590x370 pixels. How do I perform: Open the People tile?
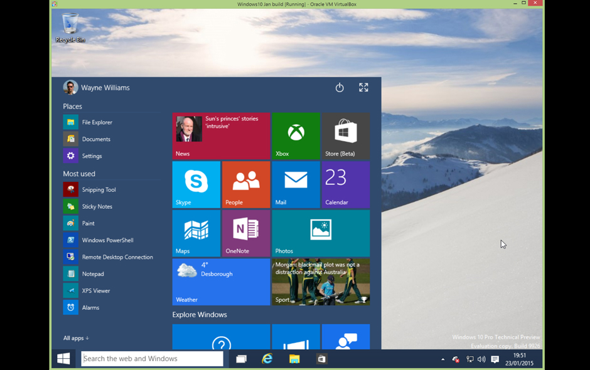pos(246,184)
